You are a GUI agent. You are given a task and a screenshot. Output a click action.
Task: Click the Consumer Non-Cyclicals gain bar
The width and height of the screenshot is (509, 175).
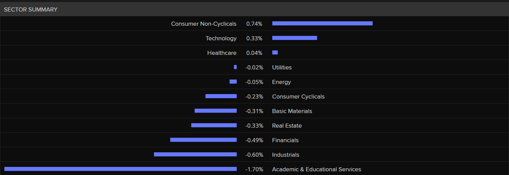point(322,23)
